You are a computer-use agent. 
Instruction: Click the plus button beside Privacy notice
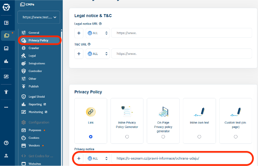79,158
